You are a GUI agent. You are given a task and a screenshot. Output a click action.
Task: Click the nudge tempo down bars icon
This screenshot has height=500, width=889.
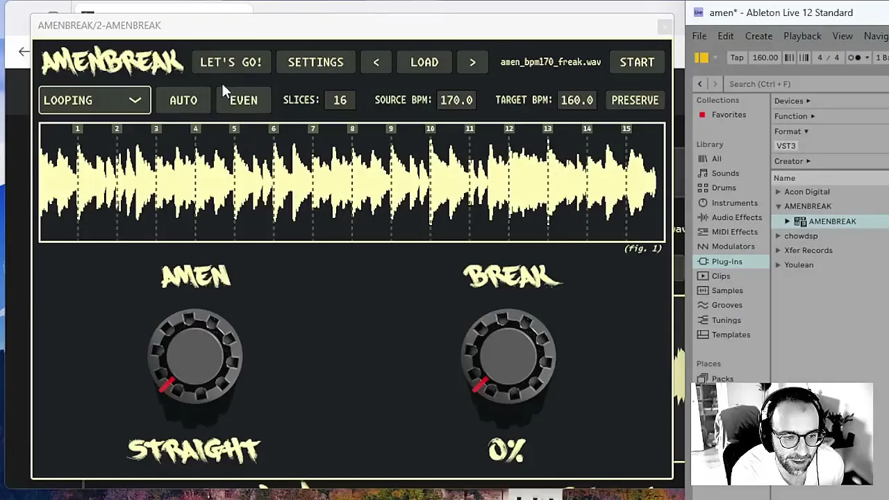(x=790, y=58)
